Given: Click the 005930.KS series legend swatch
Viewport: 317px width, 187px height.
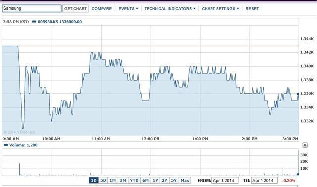Looking at the screenshot, I should point(34,22).
